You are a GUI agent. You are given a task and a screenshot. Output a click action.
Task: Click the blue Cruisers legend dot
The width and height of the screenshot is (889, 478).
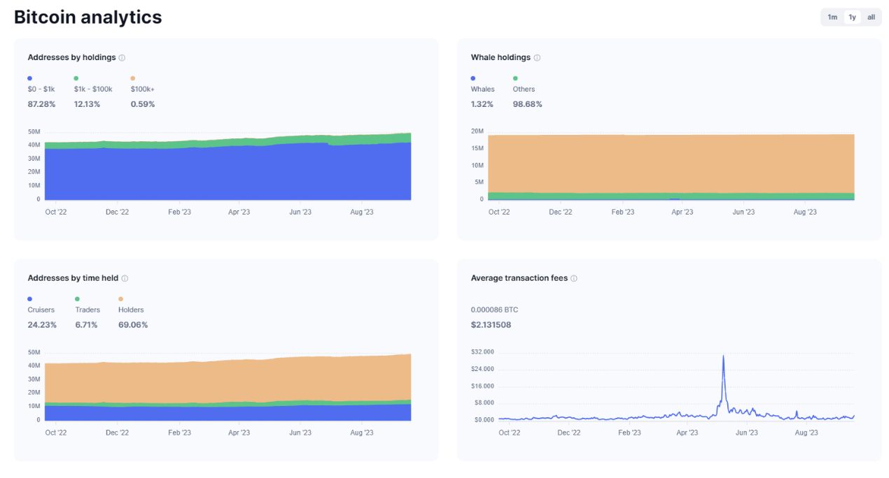point(29,299)
